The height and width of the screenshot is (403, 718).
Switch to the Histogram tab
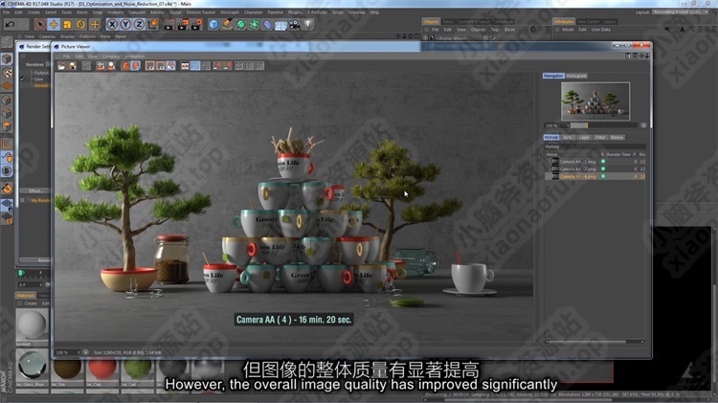[x=576, y=76]
